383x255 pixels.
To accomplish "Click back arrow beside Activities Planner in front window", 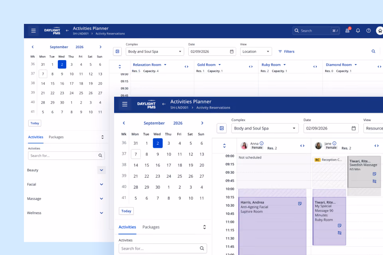I will (x=164, y=104).
